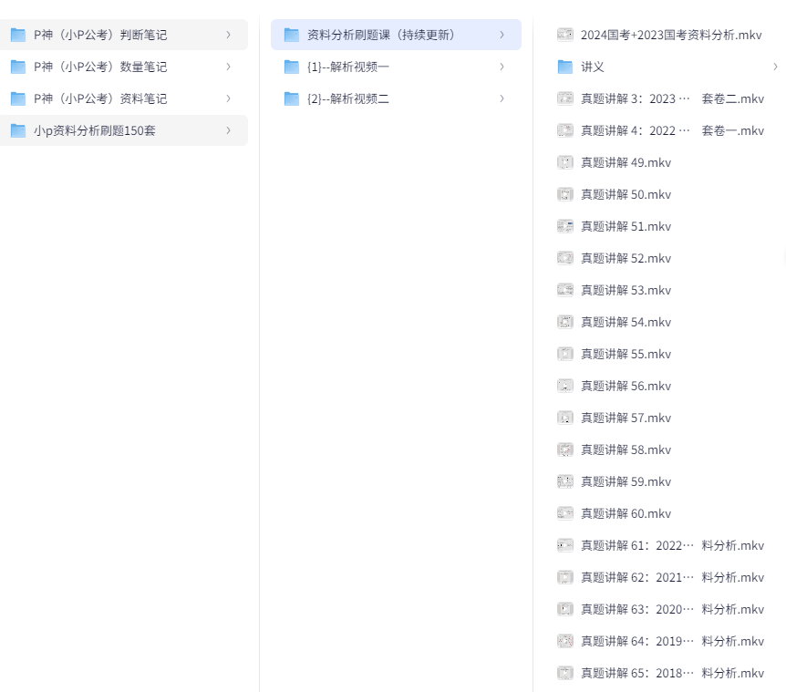The width and height of the screenshot is (786, 692).
Task: Select file 真题讲解 61：2022 料分析.mkv
Action: coord(672,545)
